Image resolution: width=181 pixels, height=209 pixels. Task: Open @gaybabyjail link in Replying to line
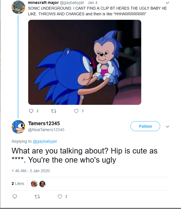coord(45,141)
